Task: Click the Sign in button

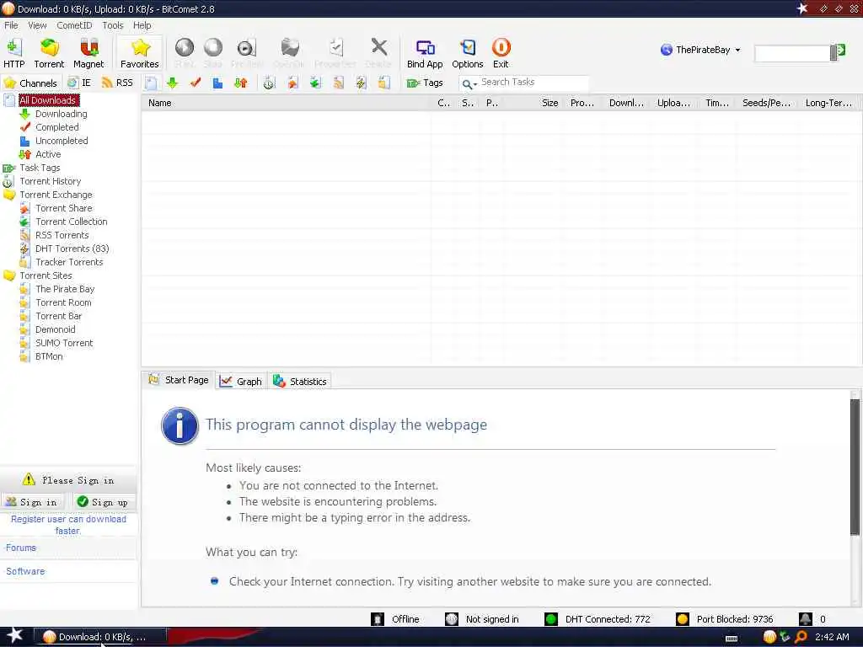Action: pyautogui.click(x=32, y=502)
